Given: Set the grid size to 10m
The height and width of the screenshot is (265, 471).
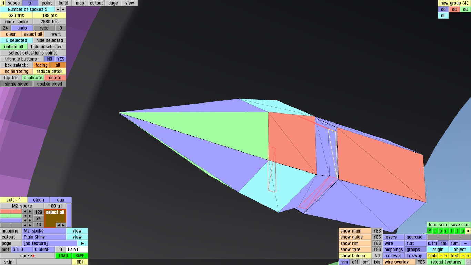Looking at the screenshot, I should coord(454,243).
